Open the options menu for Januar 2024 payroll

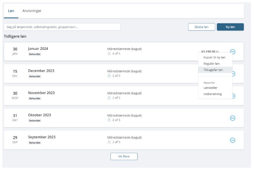coord(233,51)
